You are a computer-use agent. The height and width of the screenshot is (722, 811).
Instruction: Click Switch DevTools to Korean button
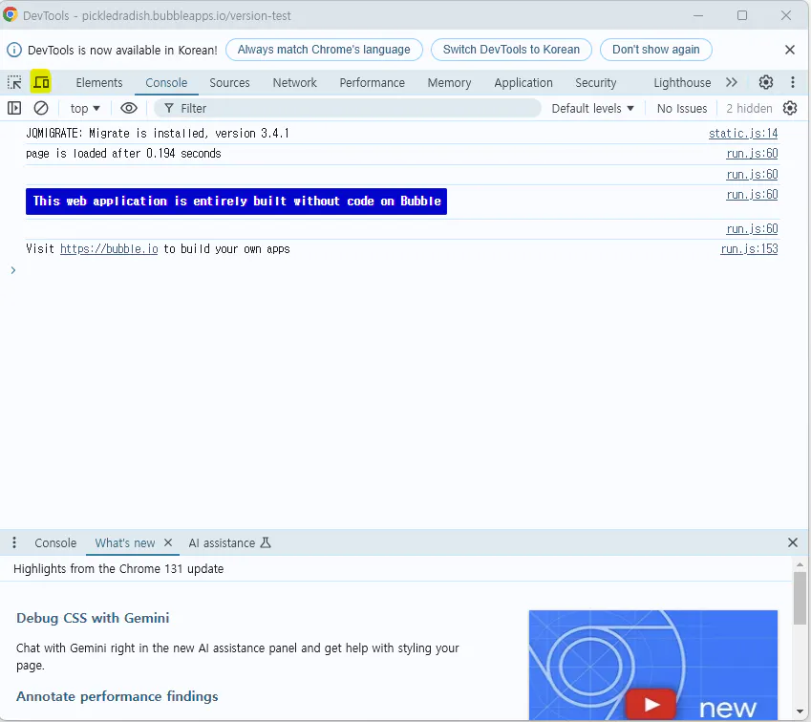pyautogui.click(x=511, y=50)
